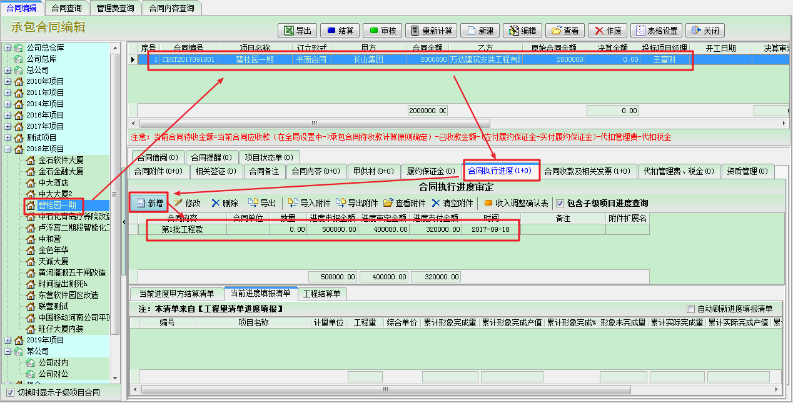The width and height of the screenshot is (793, 403).
Task: Open 编辑 to edit the selected contract
Action: coord(522,31)
